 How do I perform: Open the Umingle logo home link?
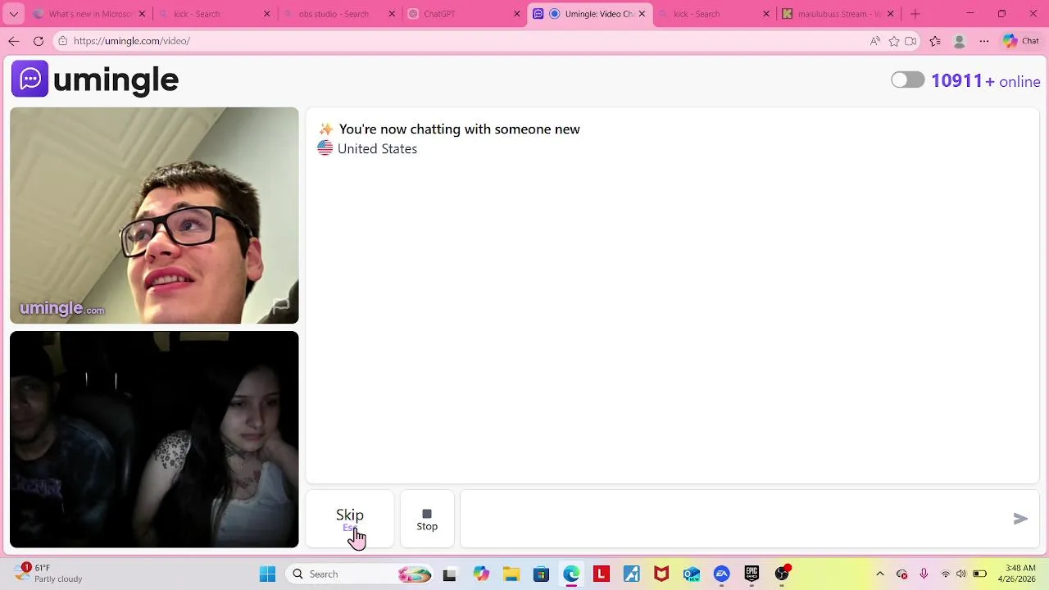tap(95, 79)
